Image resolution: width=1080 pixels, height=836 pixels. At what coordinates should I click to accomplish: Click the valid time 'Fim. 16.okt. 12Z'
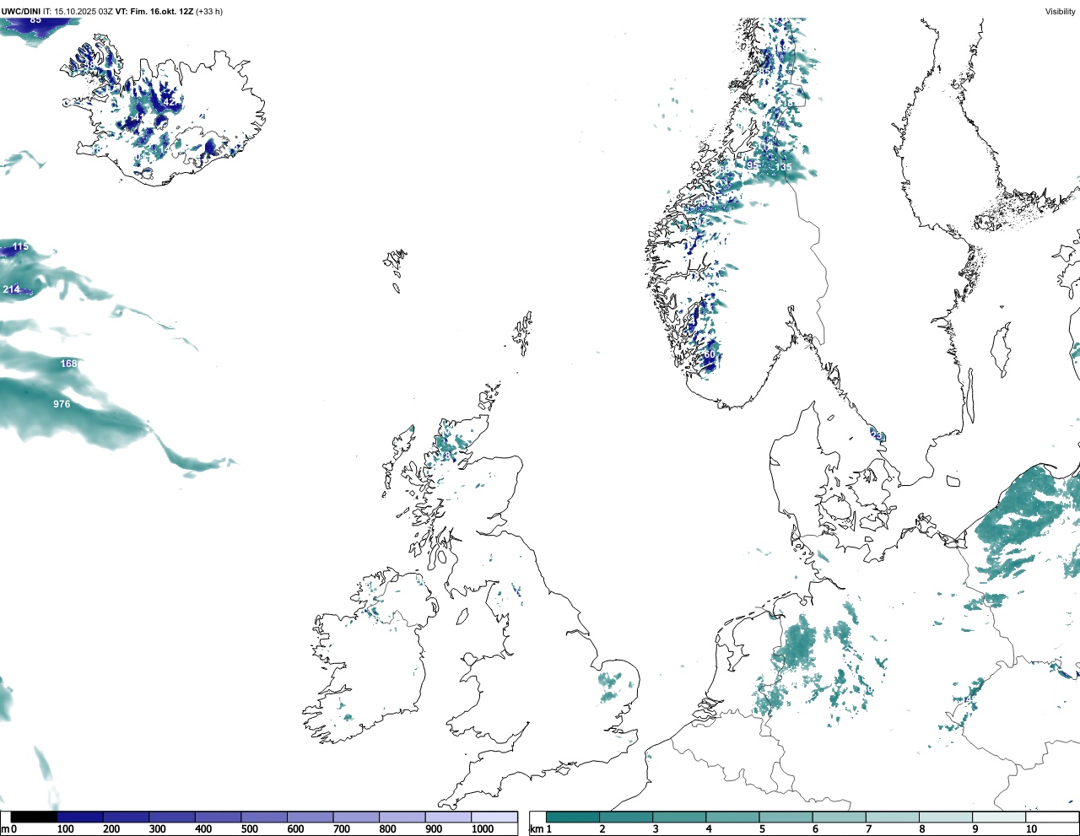tap(161, 12)
